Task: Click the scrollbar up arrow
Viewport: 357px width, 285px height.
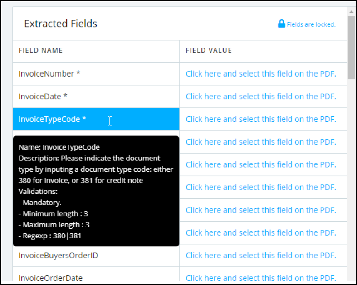Action: click(x=352, y=11)
